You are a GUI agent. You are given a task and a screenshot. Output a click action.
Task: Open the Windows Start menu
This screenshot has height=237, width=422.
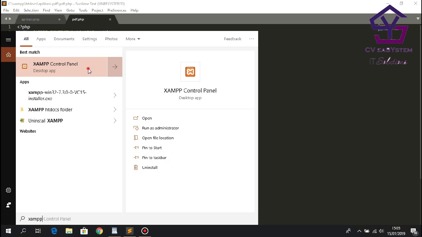tap(8, 231)
